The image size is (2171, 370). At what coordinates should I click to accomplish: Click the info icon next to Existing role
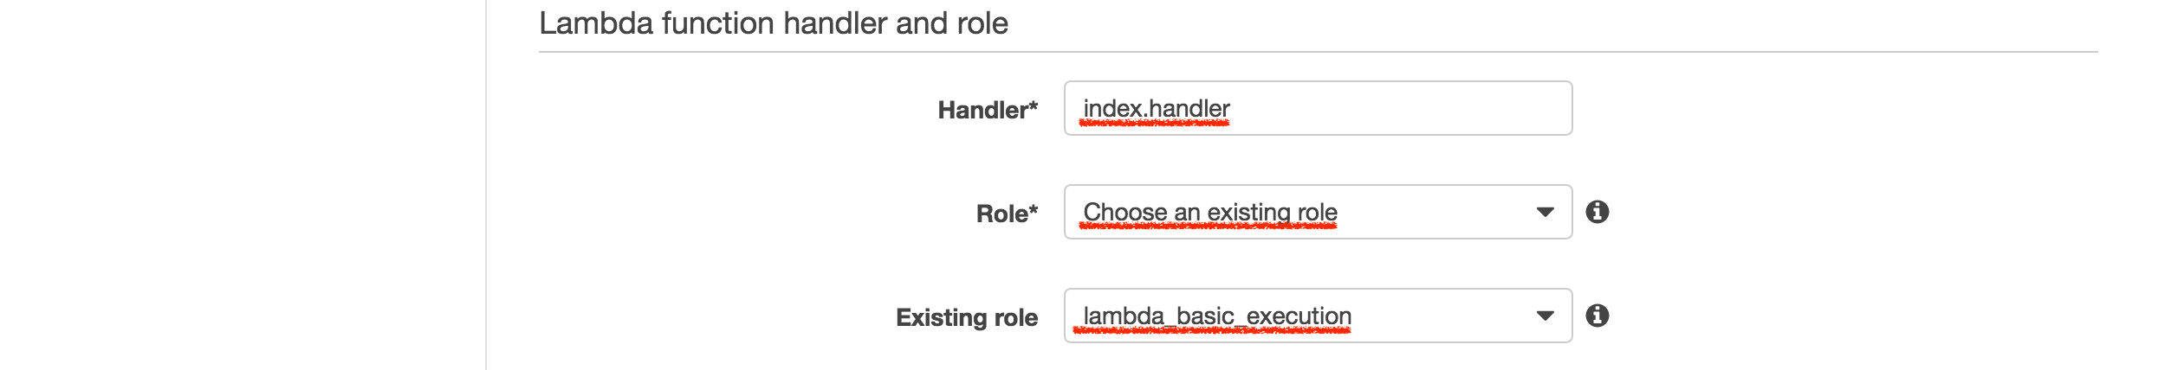point(1597,316)
